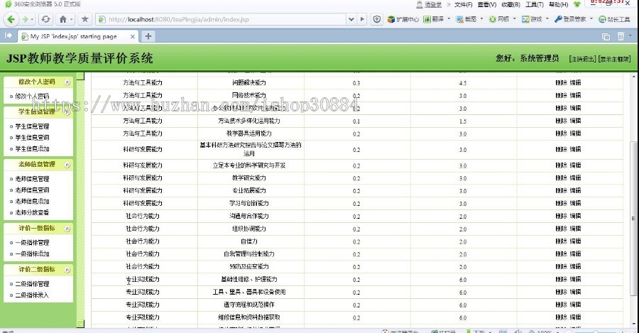Click the page vertical scrollbar thumb
This screenshot has width=639, height=333.
(633, 218)
